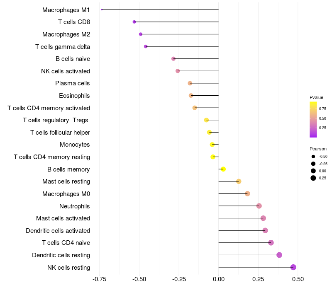Click the Pearson legend title

click(x=318, y=149)
